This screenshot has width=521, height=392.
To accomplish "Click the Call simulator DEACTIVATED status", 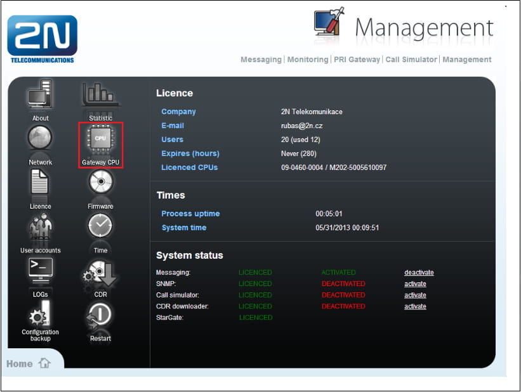I will (x=343, y=295).
